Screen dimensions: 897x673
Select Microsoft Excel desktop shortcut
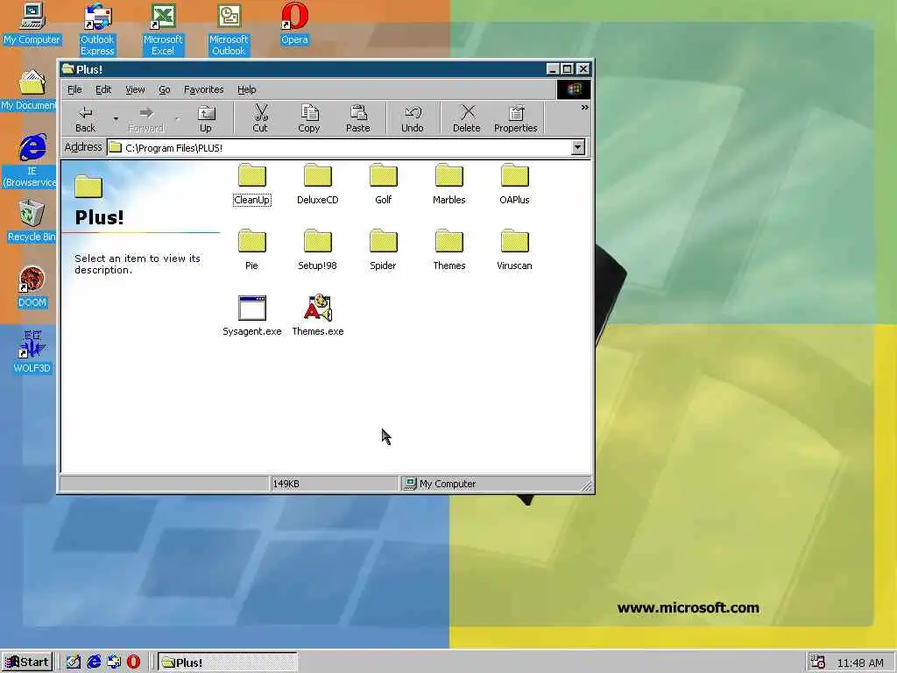(163, 30)
